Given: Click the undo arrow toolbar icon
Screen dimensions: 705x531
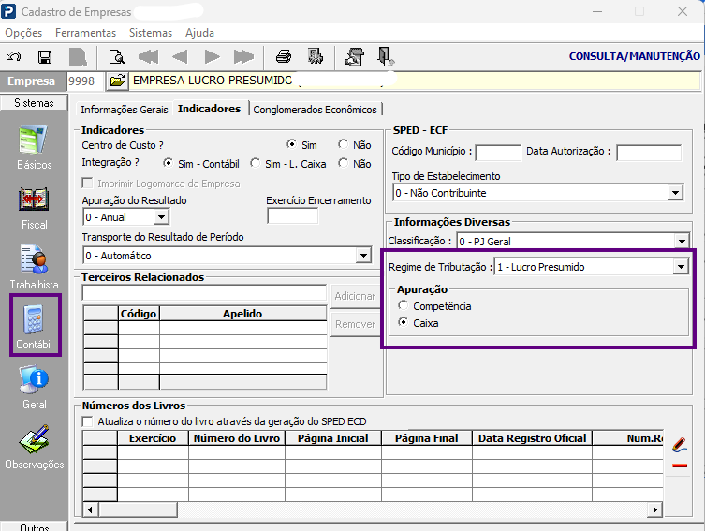Looking at the screenshot, I should 13,56.
